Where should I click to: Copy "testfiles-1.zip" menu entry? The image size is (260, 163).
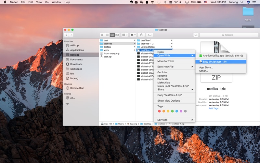(x=175, y=95)
